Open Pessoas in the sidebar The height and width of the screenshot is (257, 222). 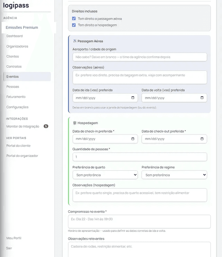coord(13,87)
